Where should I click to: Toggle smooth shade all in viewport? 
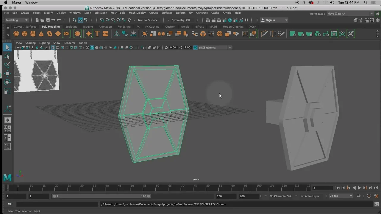pyautogui.click(x=92, y=48)
